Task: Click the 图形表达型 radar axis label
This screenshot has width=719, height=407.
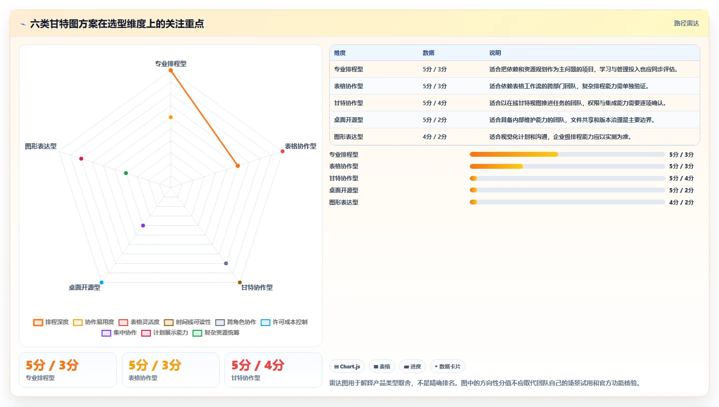Action: (41, 146)
